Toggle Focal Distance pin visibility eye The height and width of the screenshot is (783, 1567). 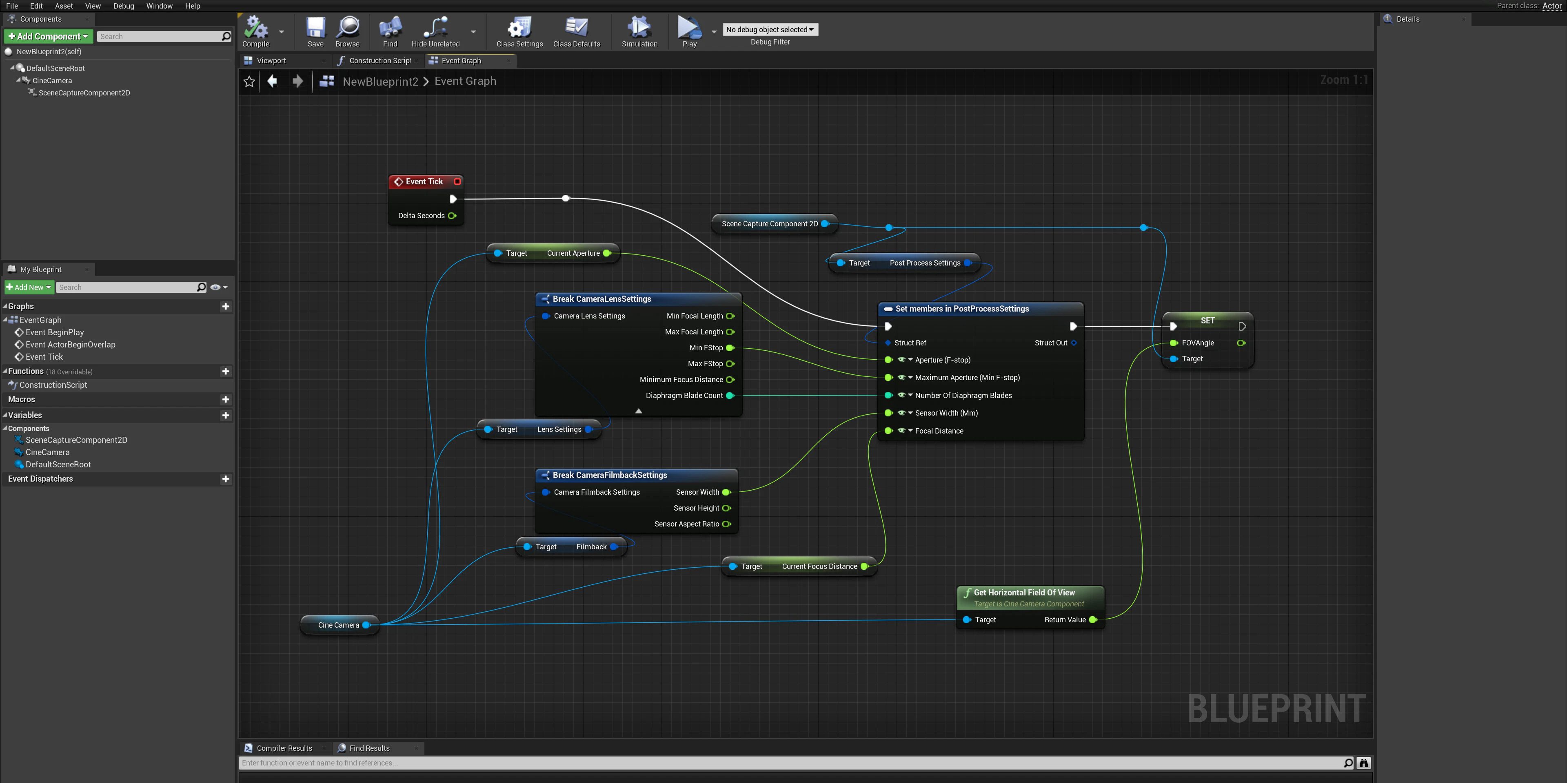point(901,430)
